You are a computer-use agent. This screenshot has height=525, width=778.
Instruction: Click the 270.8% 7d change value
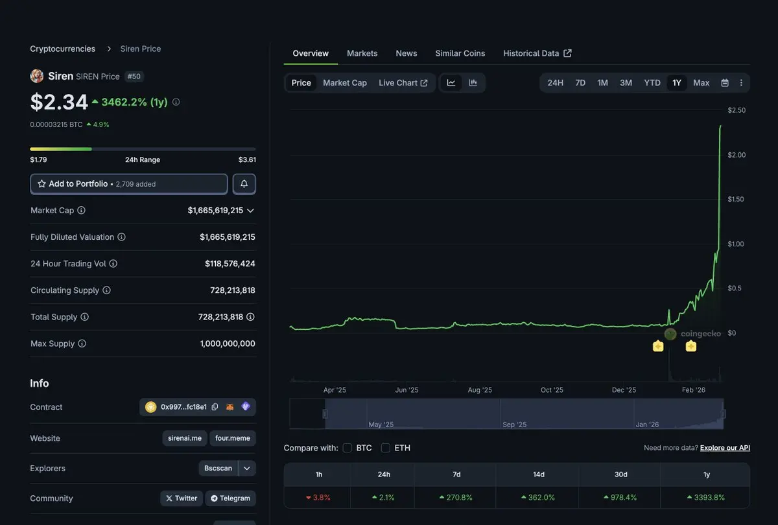(x=456, y=497)
